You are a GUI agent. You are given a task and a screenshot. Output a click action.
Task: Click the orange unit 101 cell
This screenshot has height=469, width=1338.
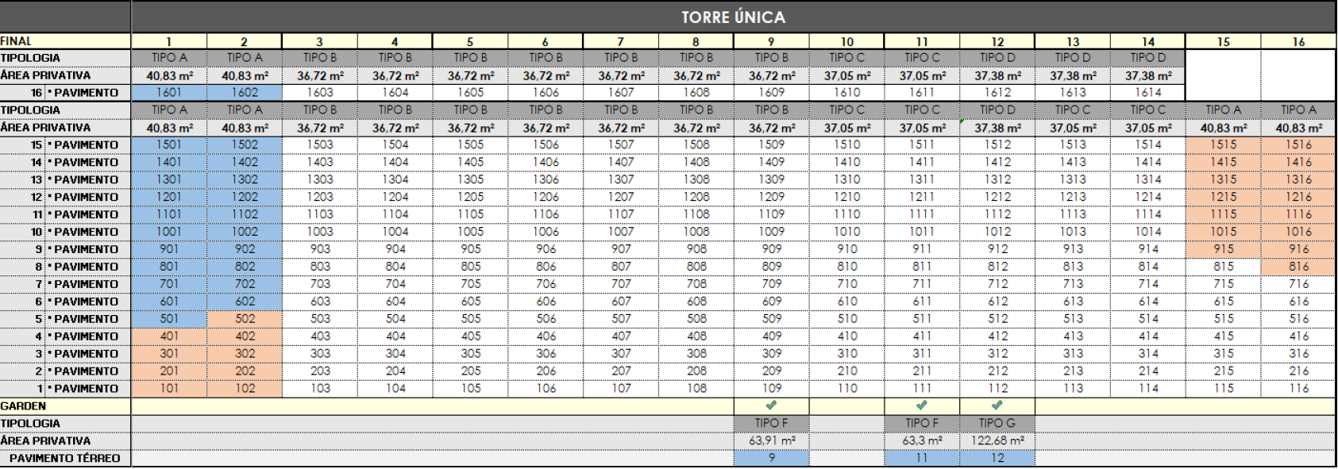pyautogui.click(x=168, y=389)
